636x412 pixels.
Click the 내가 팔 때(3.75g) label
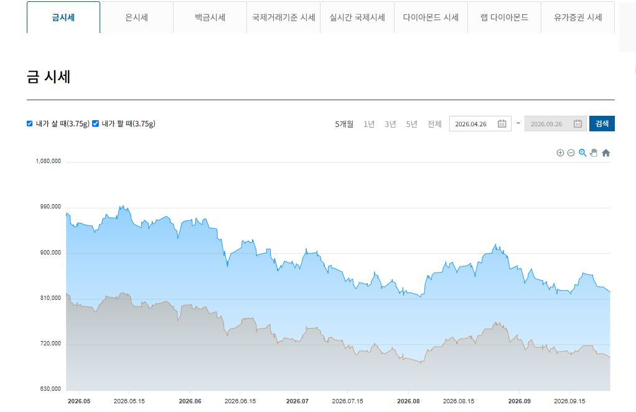point(128,124)
